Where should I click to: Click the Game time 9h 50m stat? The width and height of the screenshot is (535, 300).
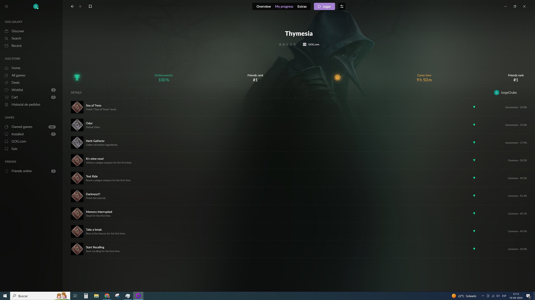(424, 78)
